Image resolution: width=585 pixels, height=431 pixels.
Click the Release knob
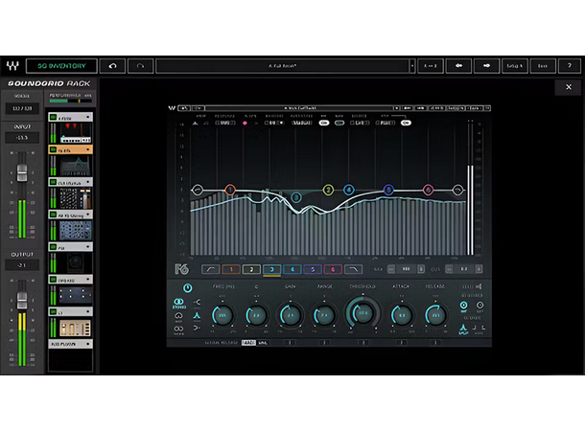click(435, 315)
